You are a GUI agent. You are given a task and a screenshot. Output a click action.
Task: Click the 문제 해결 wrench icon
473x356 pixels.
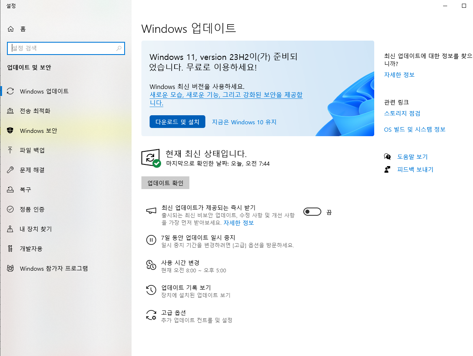(10, 170)
